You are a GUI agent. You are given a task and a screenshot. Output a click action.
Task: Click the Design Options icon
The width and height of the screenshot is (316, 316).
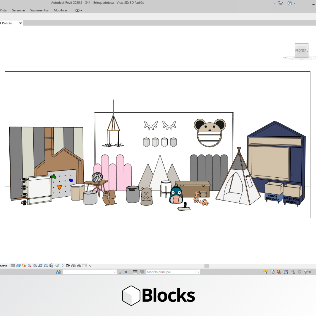point(135,272)
